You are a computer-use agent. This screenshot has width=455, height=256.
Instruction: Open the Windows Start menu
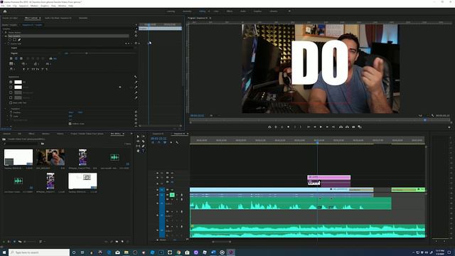pos(4,252)
